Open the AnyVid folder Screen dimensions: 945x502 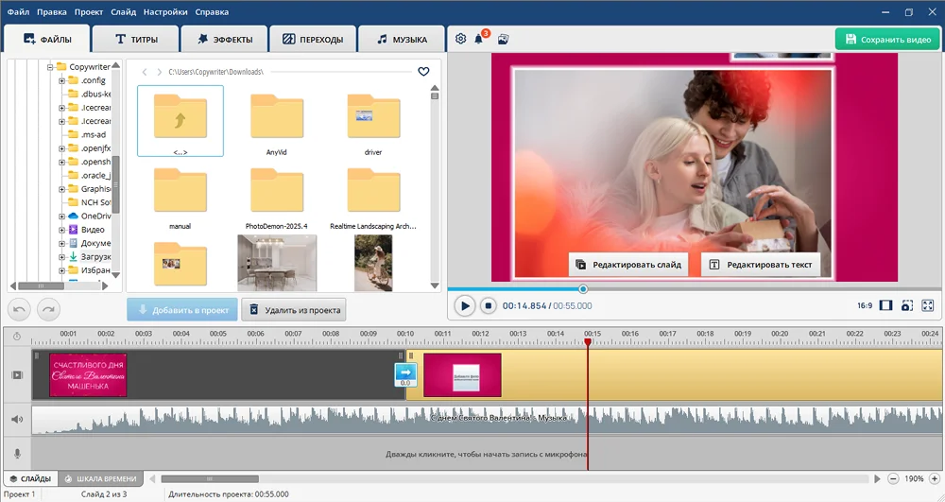pos(277,124)
